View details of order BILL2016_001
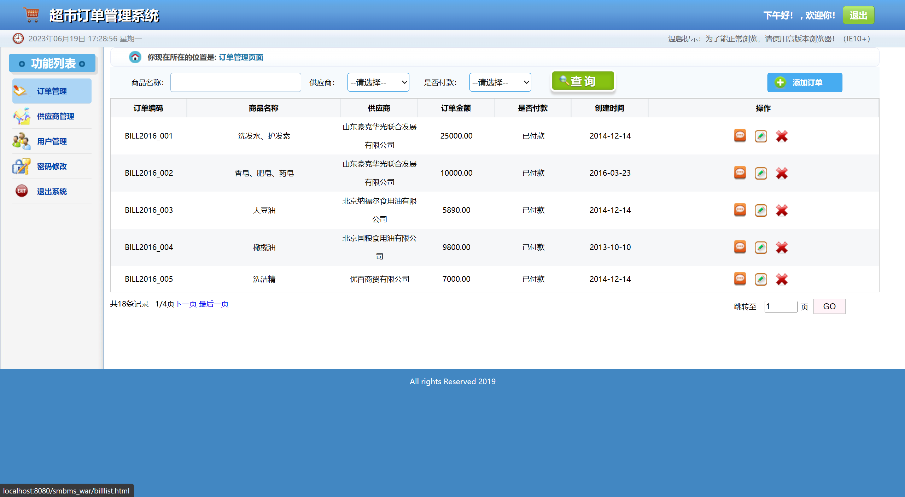905x497 pixels. click(x=740, y=136)
